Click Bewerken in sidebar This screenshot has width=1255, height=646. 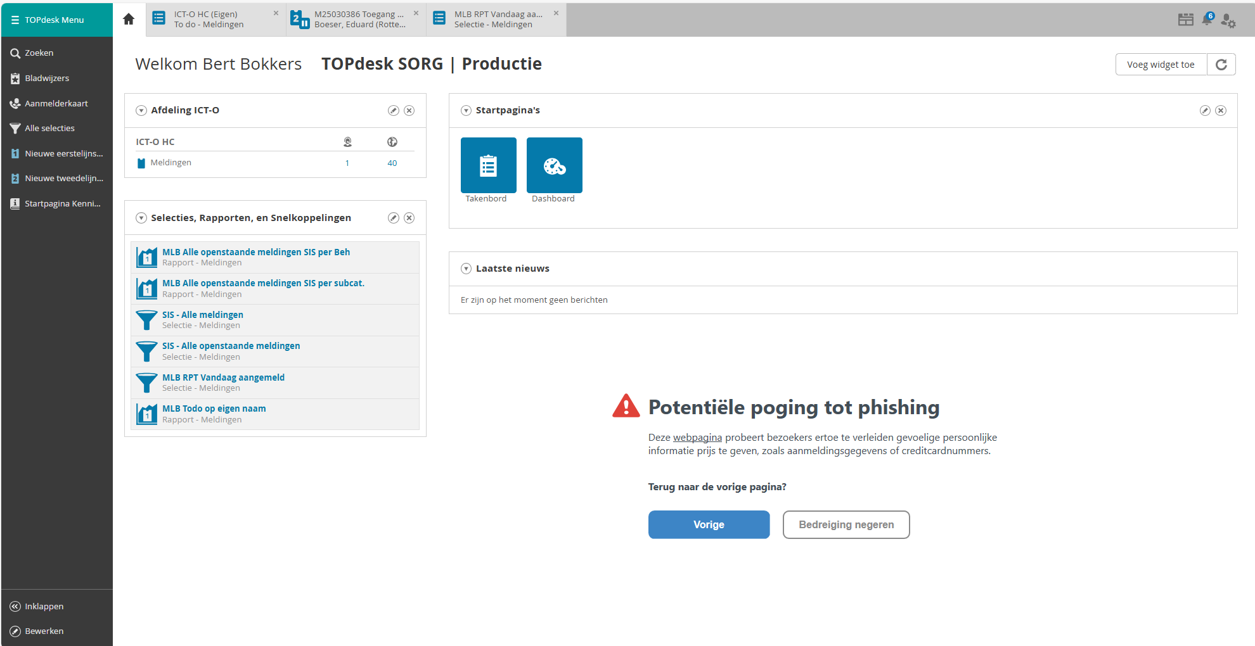[57, 631]
